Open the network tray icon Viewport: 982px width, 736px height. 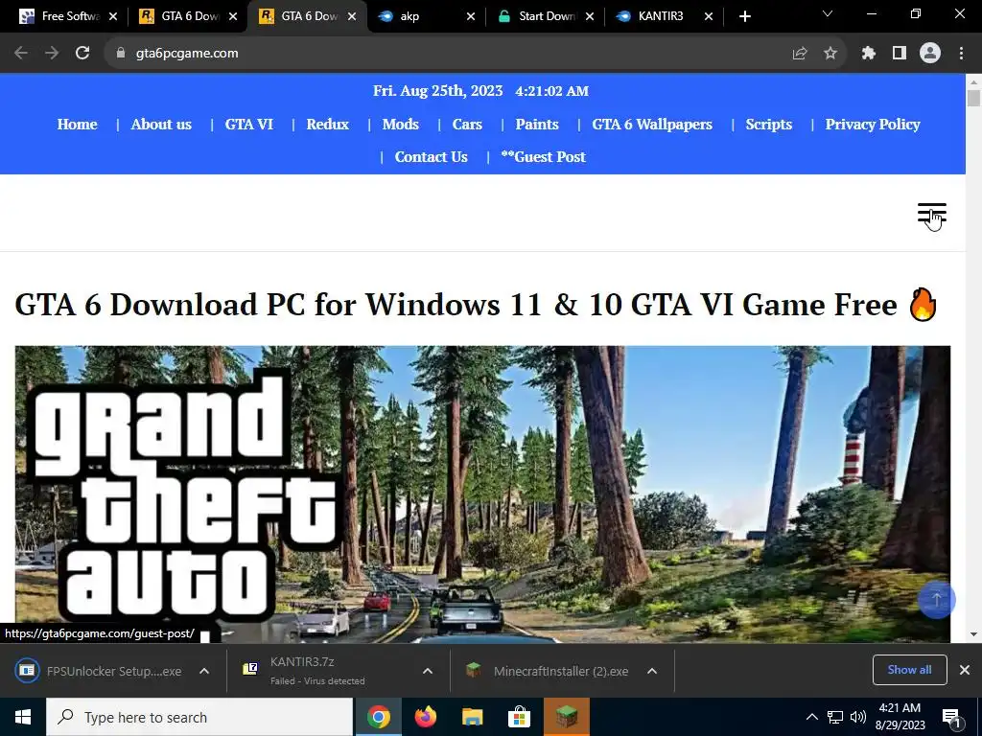click(x=835, y=717)
